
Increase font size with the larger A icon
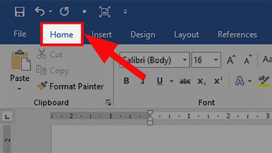[231, 60]
